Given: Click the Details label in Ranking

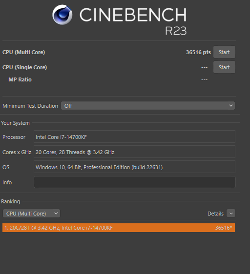Looking at the screenshot, I should point(215,214).
